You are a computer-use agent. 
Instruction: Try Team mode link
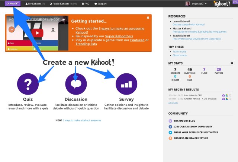[x=179, y=51]
